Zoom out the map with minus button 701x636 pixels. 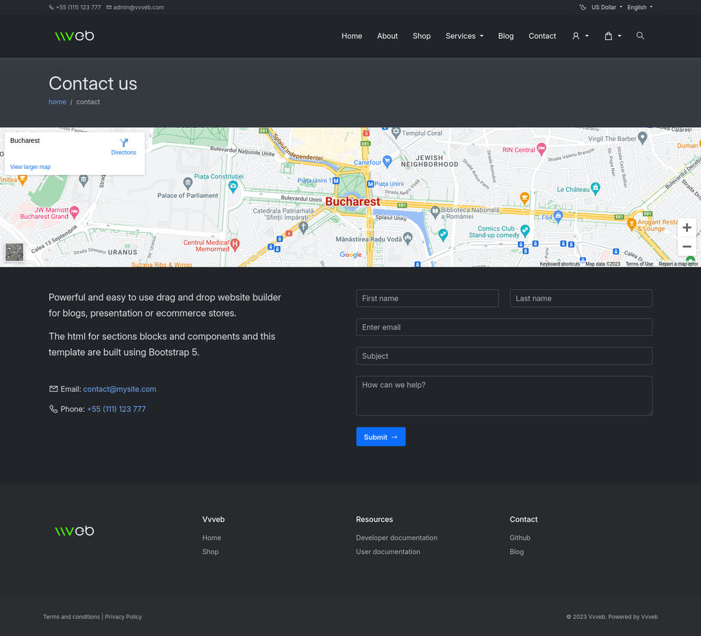click(x=687, y=247)
